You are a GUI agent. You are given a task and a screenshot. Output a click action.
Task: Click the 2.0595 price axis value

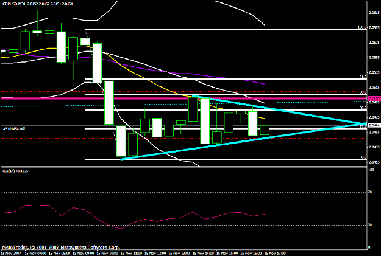(374, 27)
